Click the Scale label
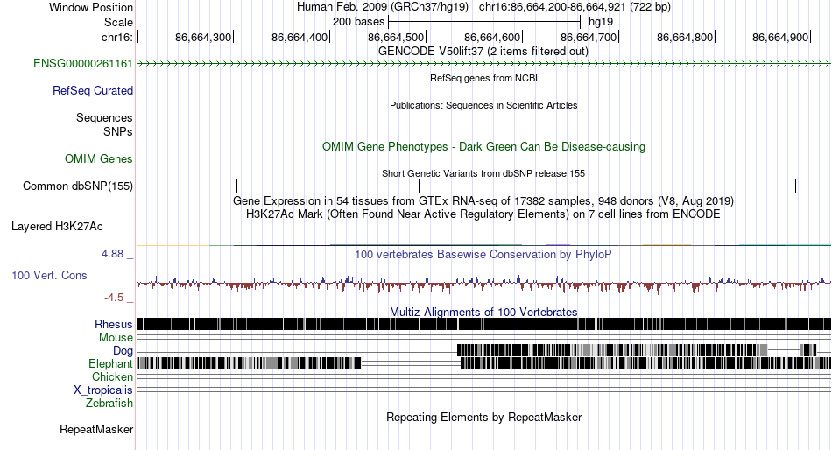Viewport: 832px width, 450px height. pyautogui.click(x=118, y=22)
